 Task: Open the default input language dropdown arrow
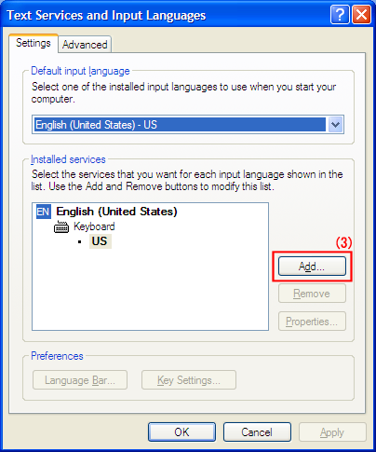tap(335, 125)
